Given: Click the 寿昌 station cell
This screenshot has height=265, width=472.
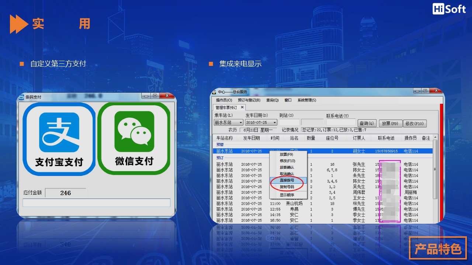Looking at the screenshot, I should pyautogui.click(x=294, y=209).
